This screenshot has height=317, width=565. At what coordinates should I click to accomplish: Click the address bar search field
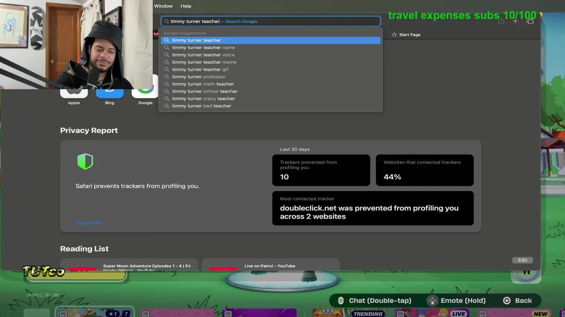coord(271,21)
